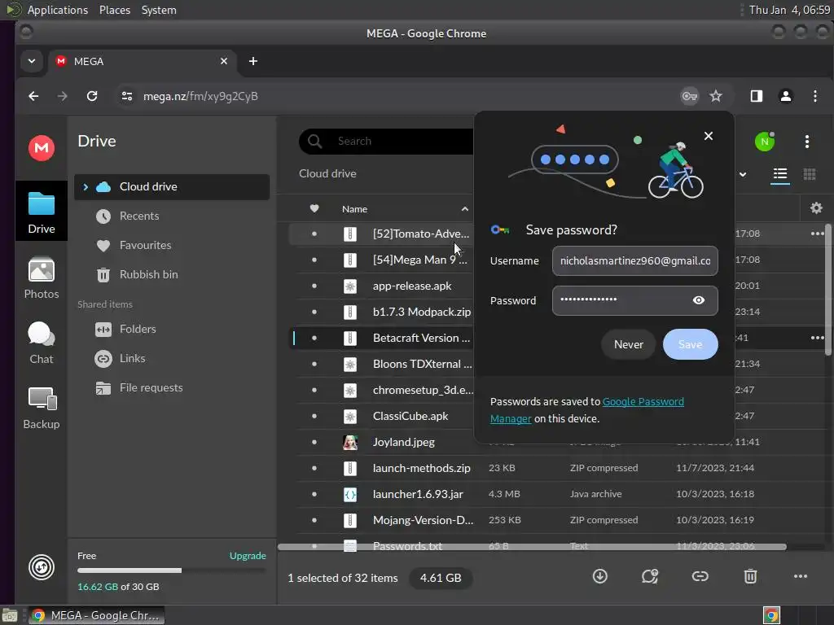The height and width of the screenshot is (625, 834).
Task: Switch to grid view icon
Action: (x=810, y=174)
